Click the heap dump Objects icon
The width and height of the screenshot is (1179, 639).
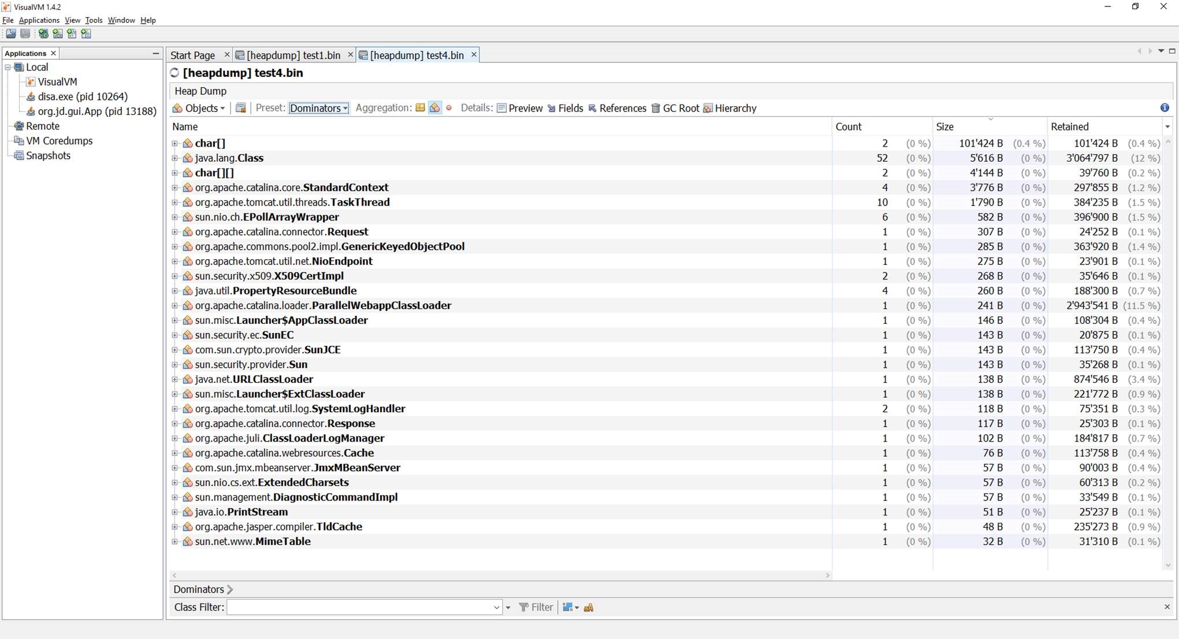[177, 108]
